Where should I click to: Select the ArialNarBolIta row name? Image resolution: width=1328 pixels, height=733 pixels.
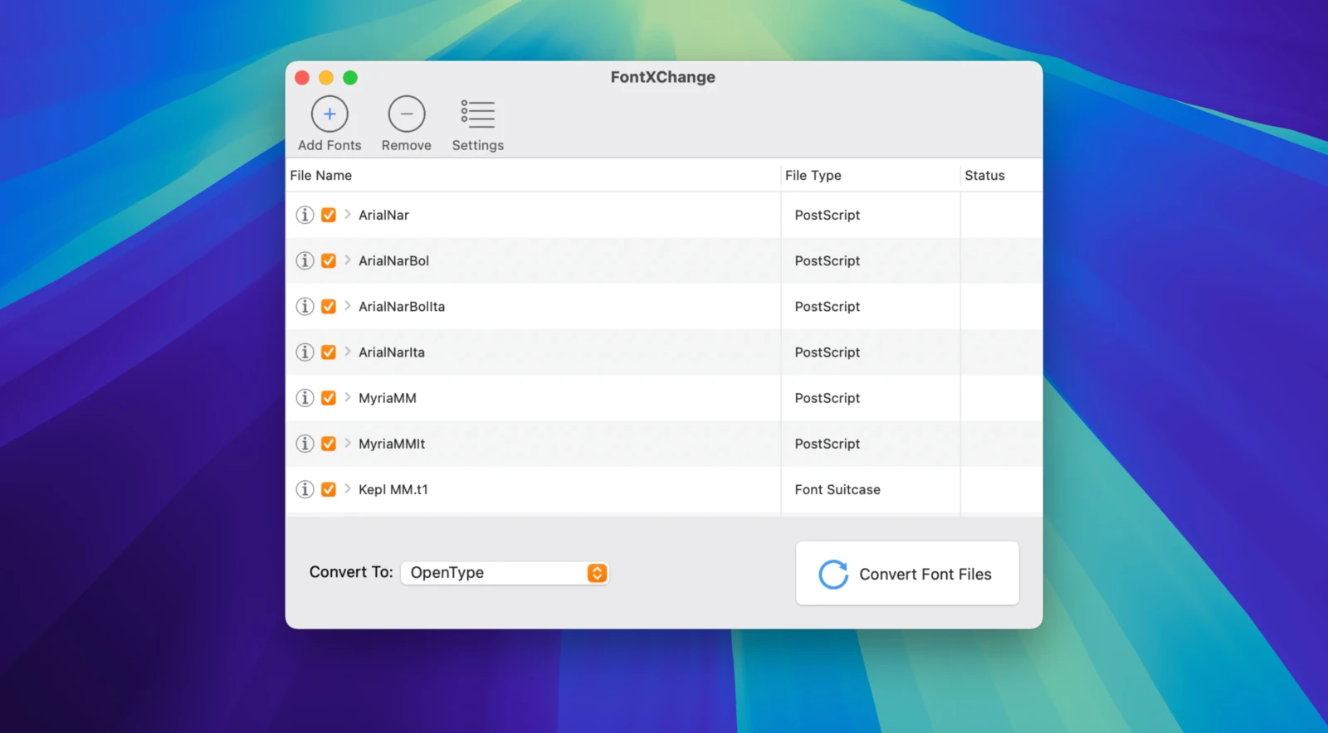pos(402,307)
